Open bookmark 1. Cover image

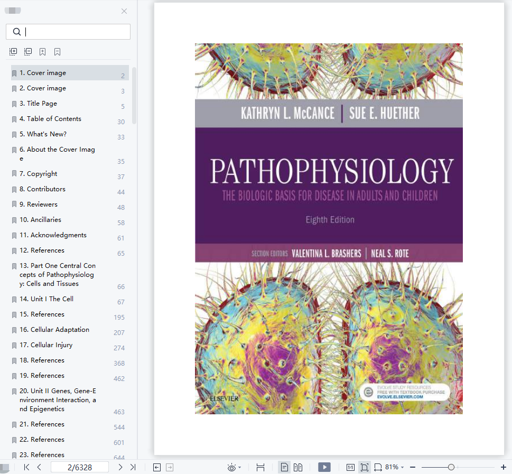70,73
